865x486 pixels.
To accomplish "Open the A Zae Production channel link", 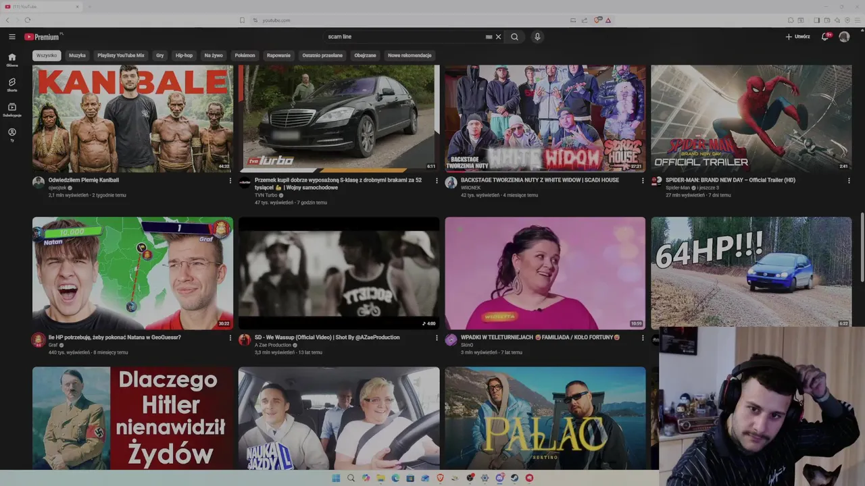I will (x=273, y=345).
